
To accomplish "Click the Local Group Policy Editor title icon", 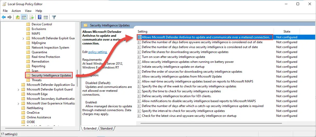I will [4, 4].
